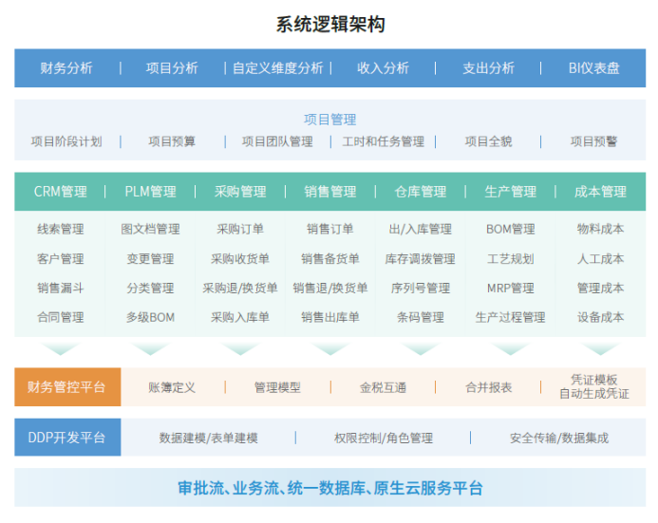This screenshot has height=523, width=658.
Task: Click 设备成本 entry
Action: coord(600,317)
